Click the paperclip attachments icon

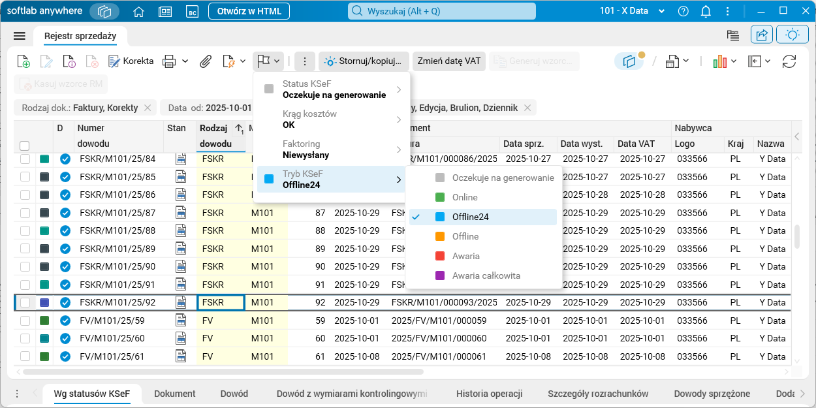pyautogui.click(x=206, y=61)
